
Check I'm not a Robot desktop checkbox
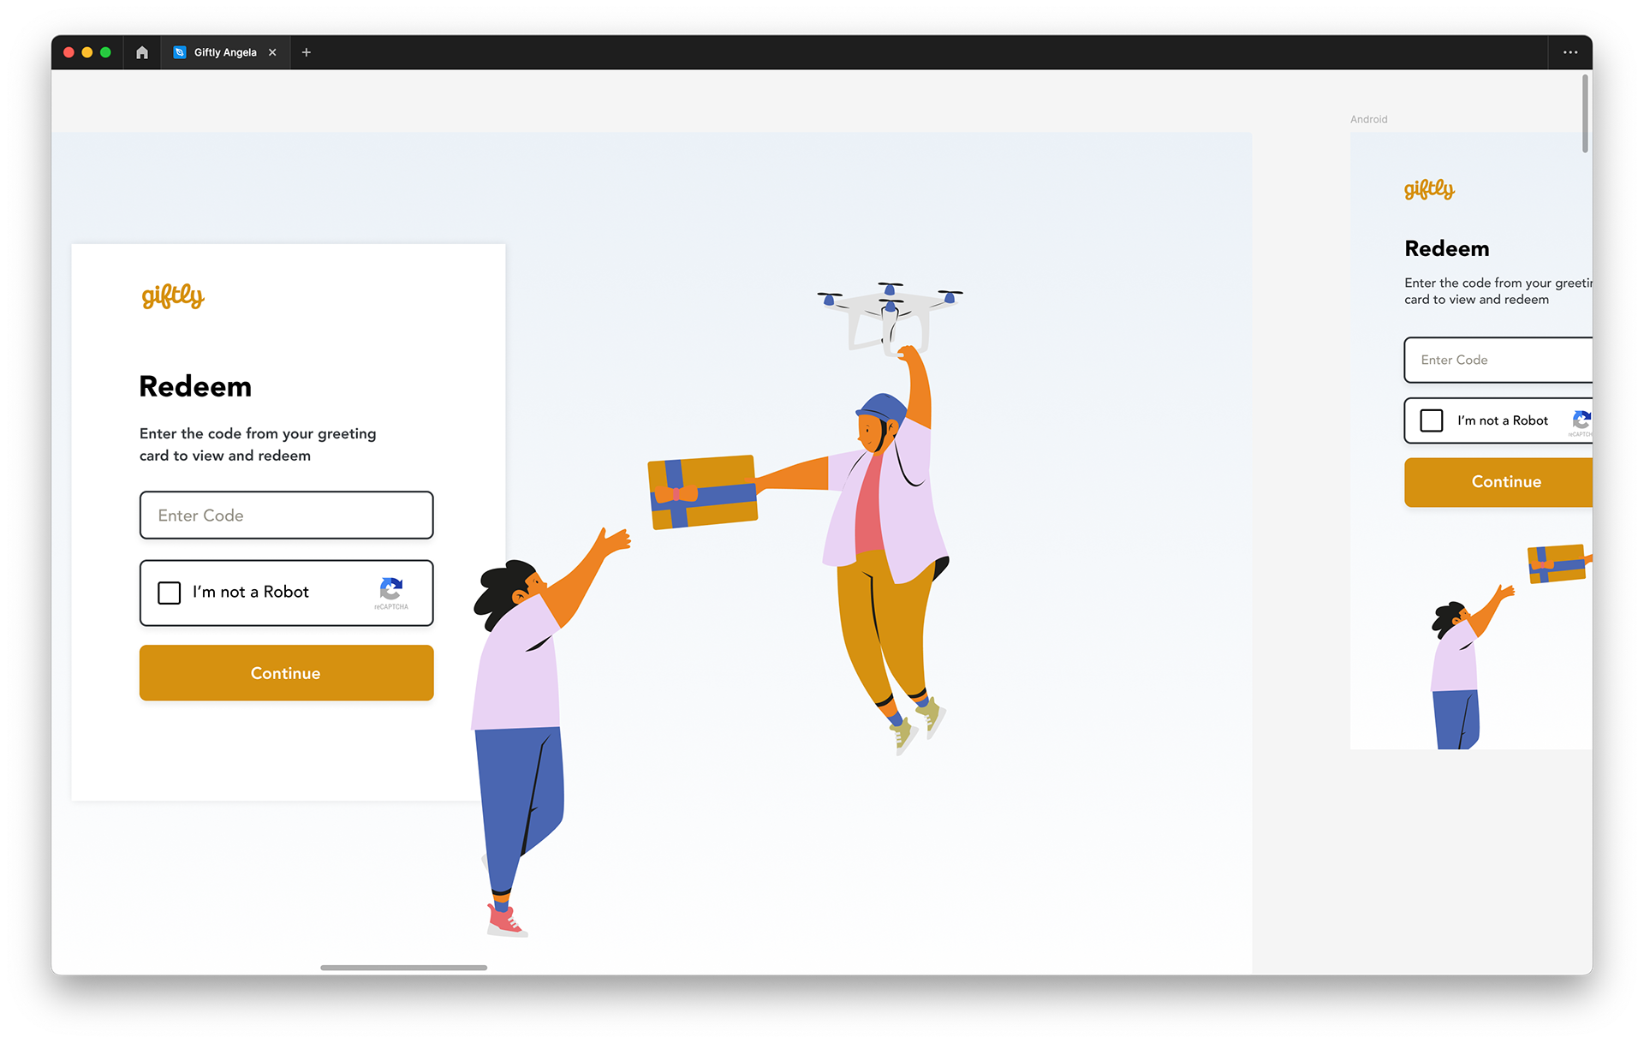click(170, 593)
